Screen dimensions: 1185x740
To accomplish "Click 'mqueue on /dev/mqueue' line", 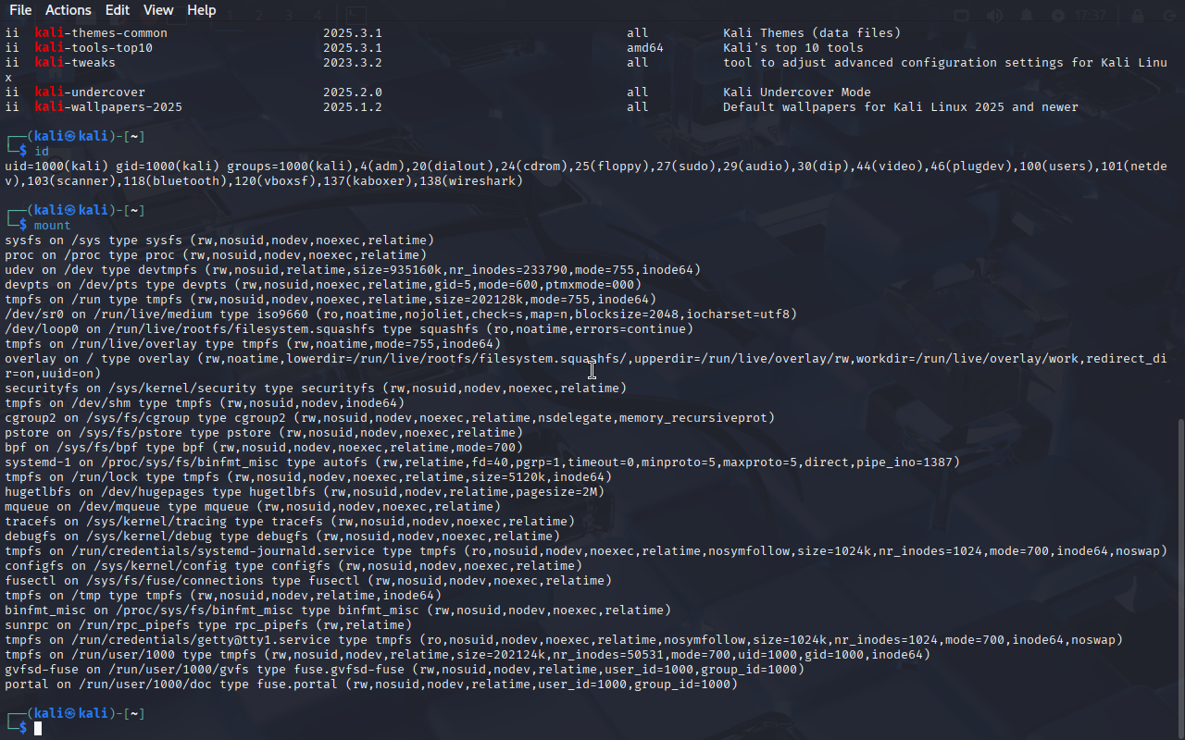I will coord(253,507).
